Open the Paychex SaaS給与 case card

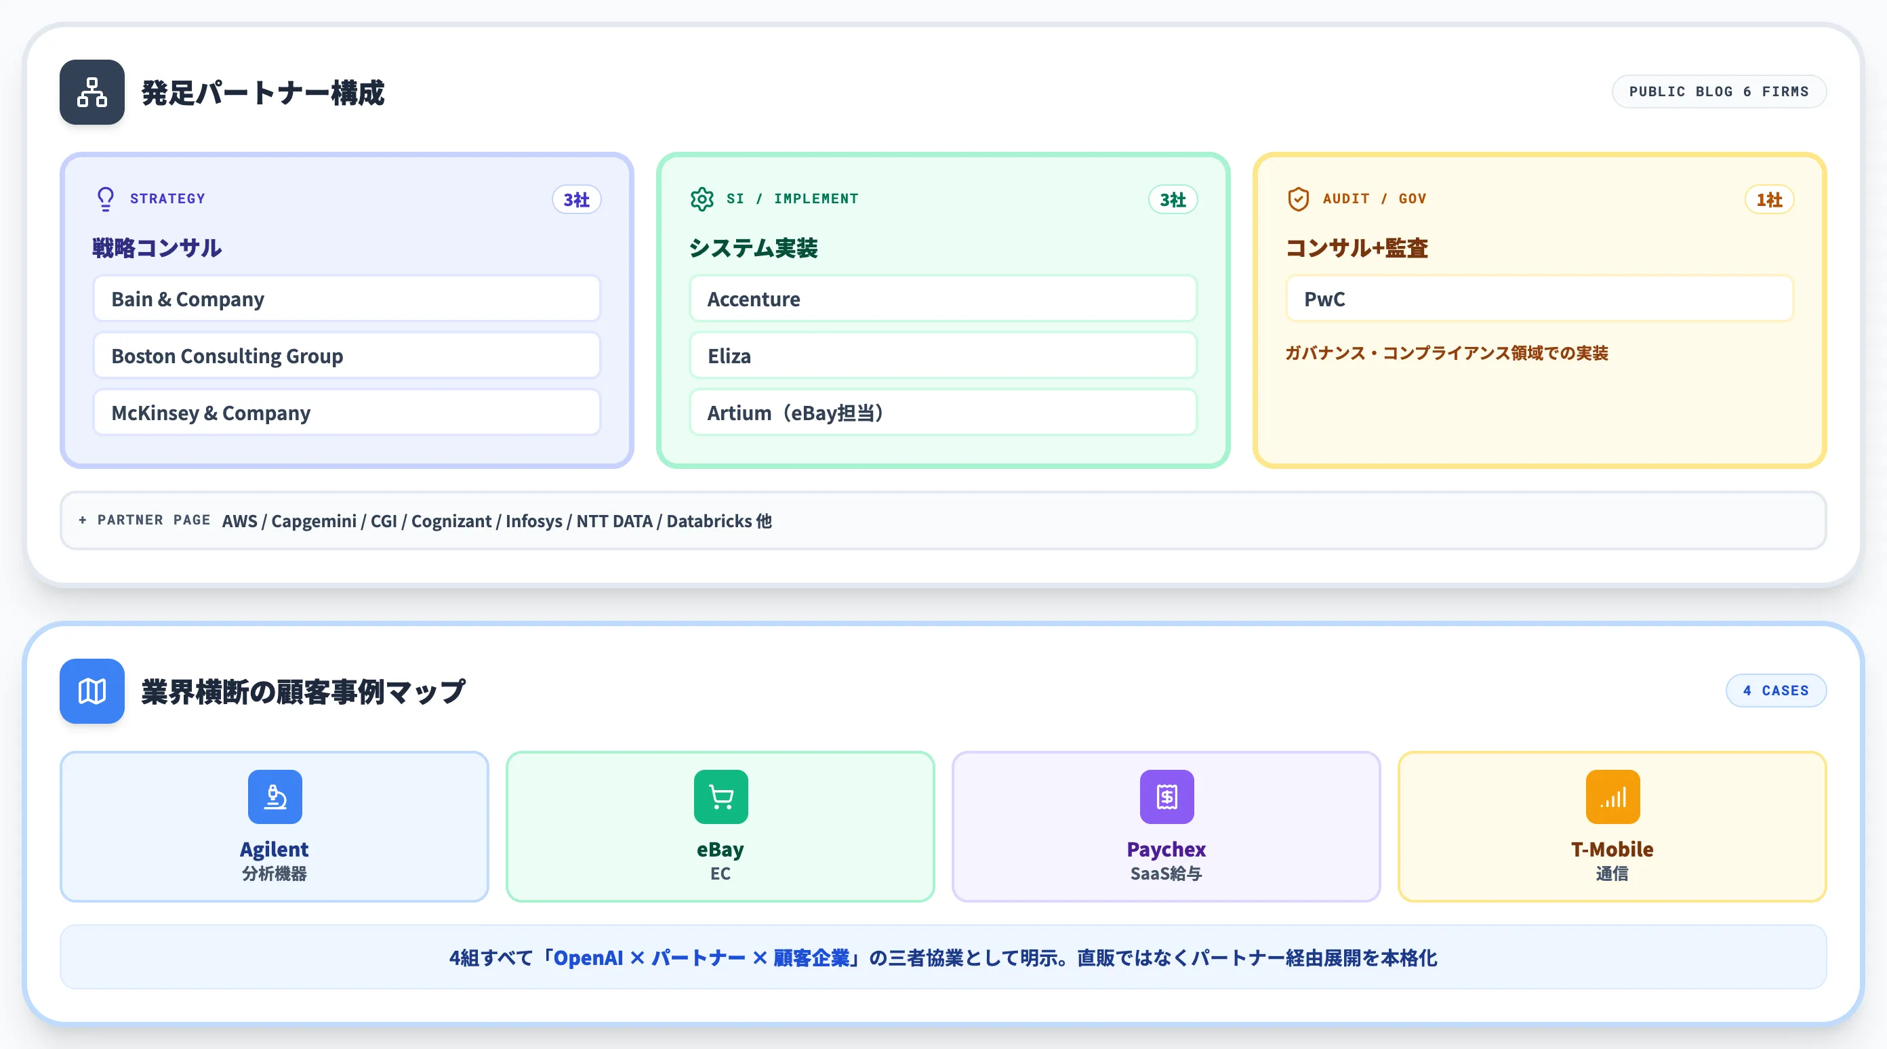(x=1166, y=826)
